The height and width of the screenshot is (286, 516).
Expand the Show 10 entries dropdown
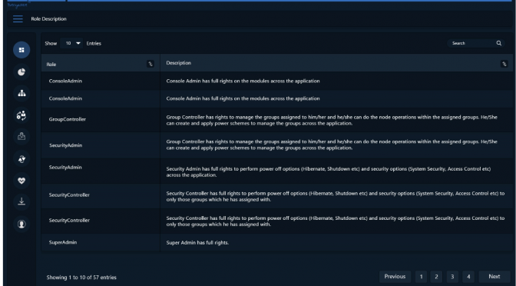[x=71, y=43]
